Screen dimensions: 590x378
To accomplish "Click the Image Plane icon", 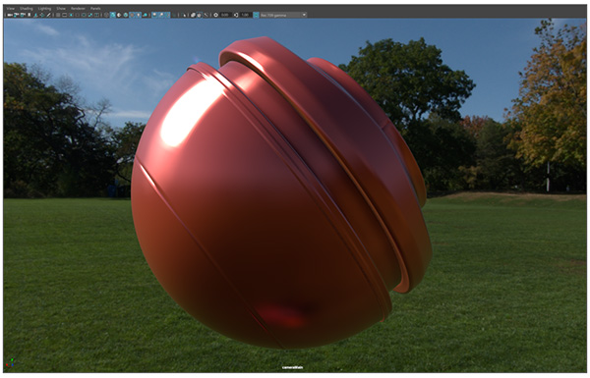I will [35, 15].
